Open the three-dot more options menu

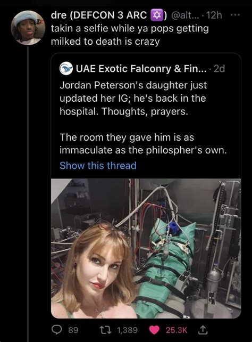click(x=235, y=15)
